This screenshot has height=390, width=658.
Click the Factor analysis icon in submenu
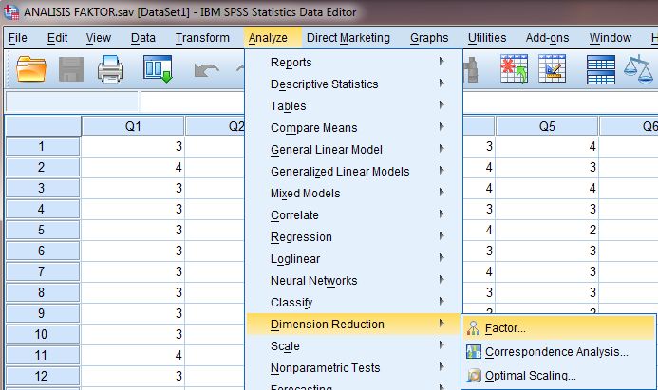473,328
